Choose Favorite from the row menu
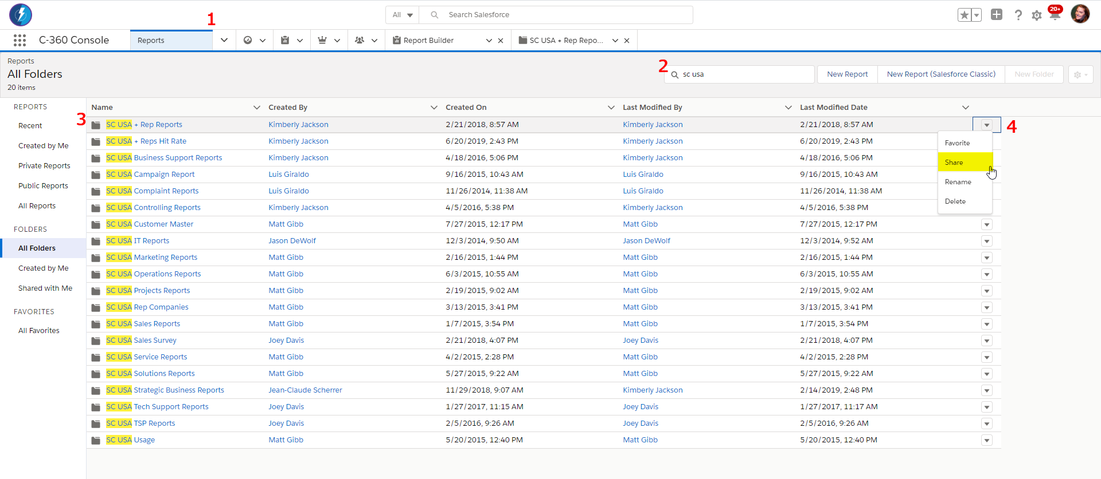This screenshot has width=1101, height=479. click(x=965, y=143)
